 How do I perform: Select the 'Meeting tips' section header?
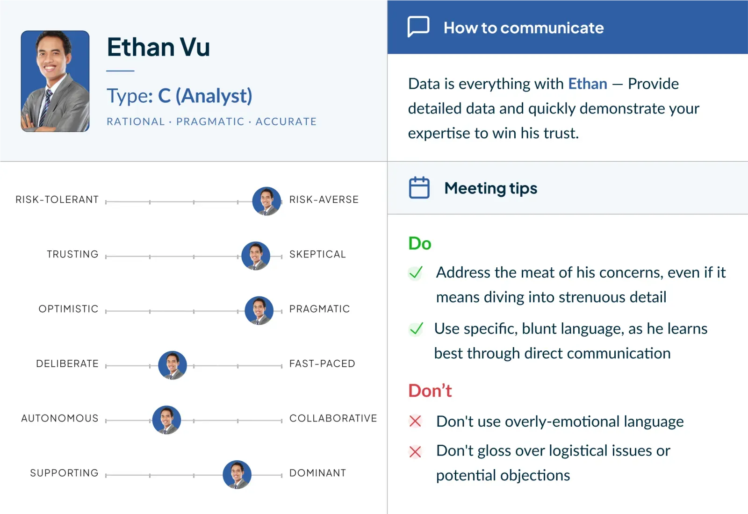point(490,188)
